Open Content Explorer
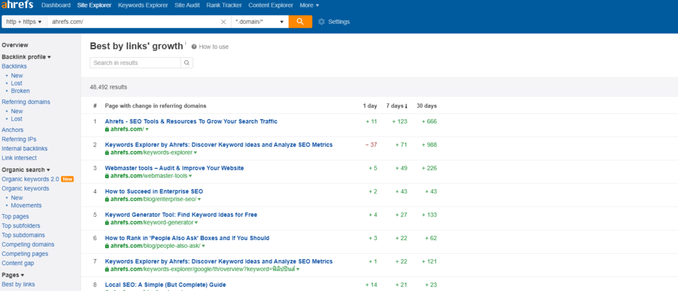 270,5
